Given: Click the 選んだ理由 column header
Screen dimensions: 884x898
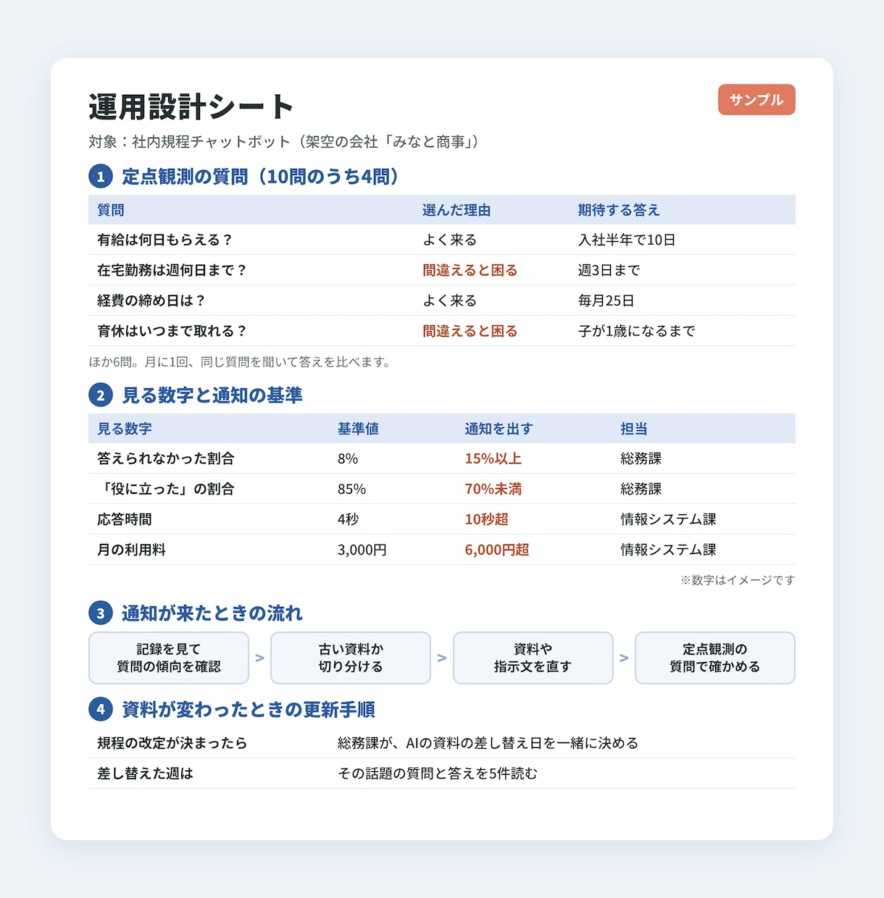Looking at the screenshot, I should [456, 210].
